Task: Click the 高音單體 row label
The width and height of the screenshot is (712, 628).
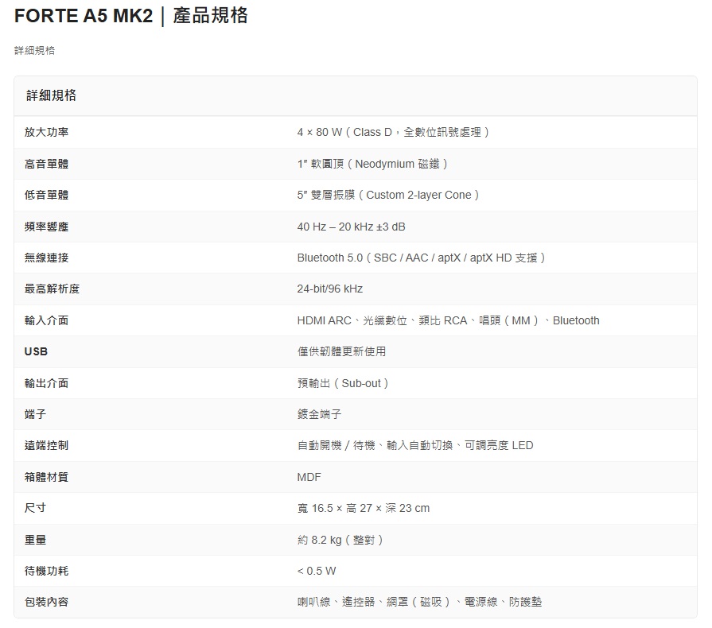Action: 46,164
